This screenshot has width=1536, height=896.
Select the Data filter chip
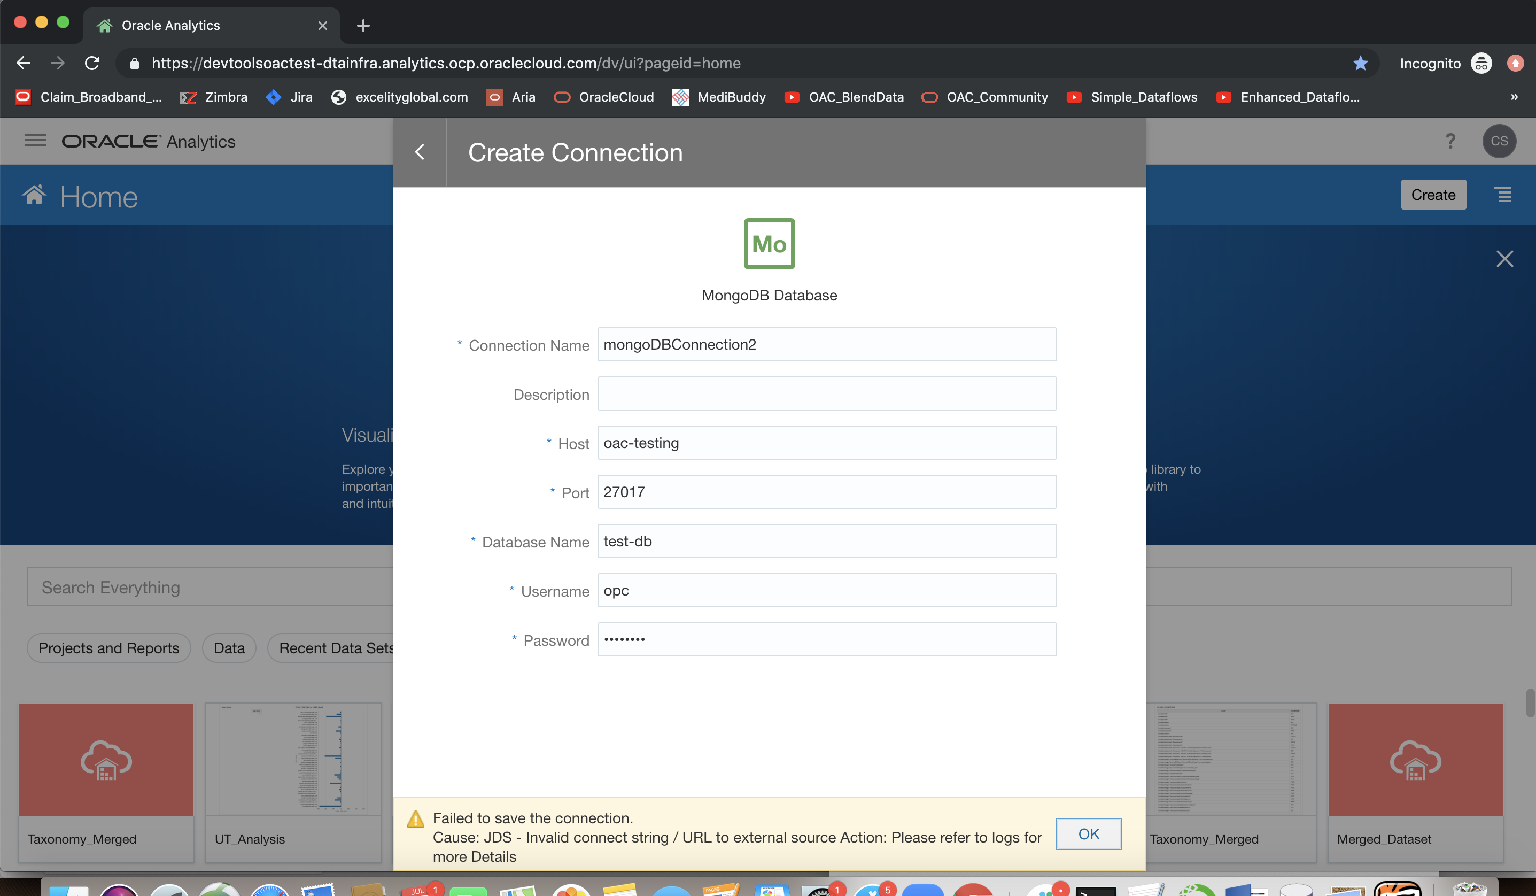pos(229,648)
